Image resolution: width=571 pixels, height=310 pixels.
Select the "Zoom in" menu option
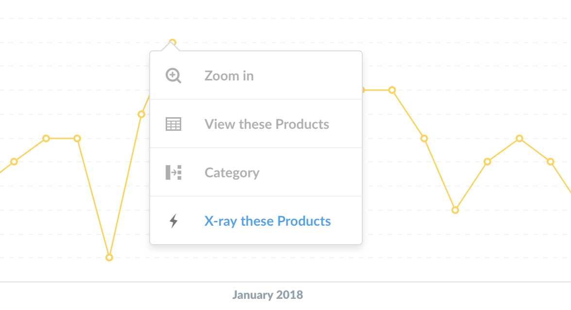(229, 76)
